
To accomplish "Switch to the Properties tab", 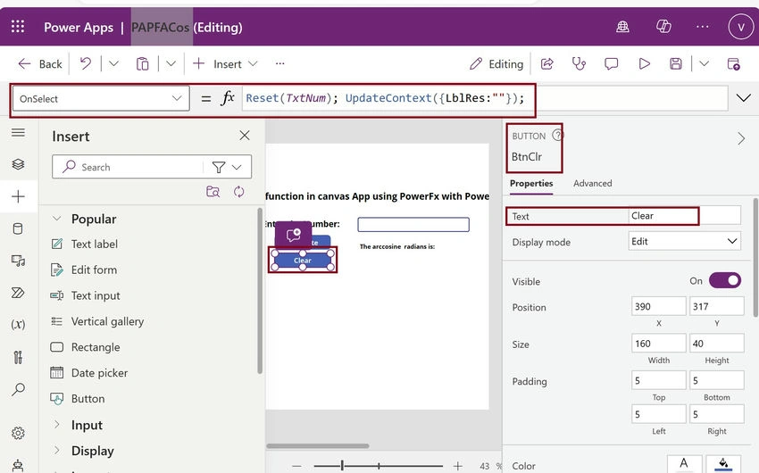I will point(531,183).
